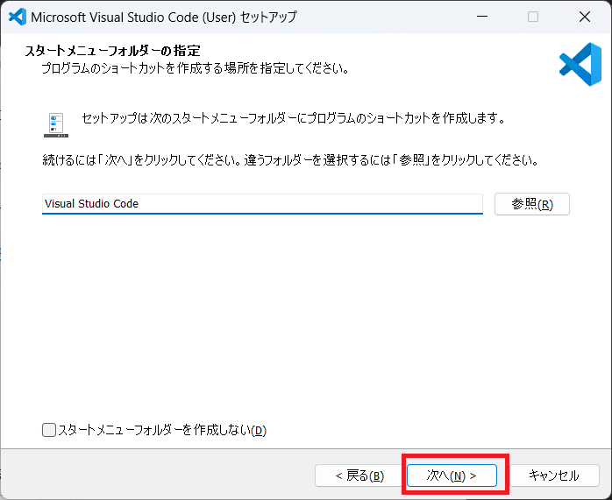Click the プログラムのショートカットを作成する場所 subtitle text
Screen dimensions: 612x500
click(x=195, y=68)
